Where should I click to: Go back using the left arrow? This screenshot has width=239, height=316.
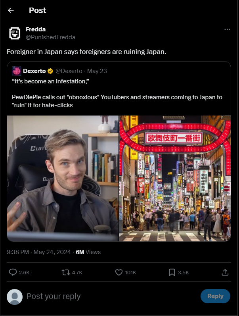[11, 10]
